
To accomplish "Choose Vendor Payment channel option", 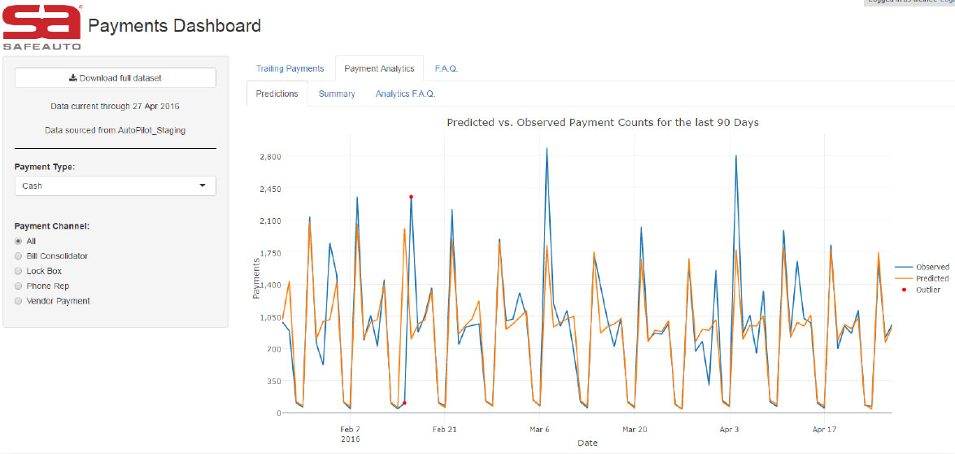I will point(19,301).
